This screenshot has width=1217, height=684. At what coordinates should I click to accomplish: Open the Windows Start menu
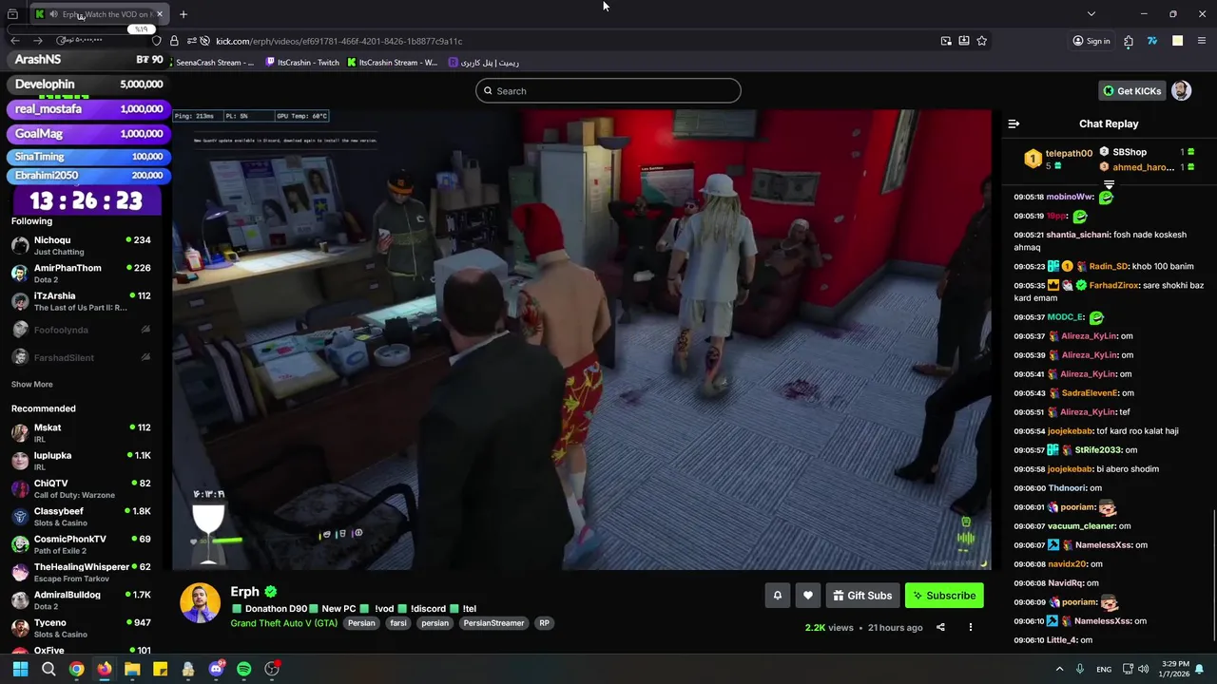point(20,669)
